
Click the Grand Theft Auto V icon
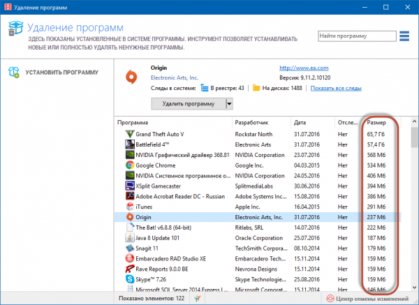pyautogui.click(x=130, y=134)
